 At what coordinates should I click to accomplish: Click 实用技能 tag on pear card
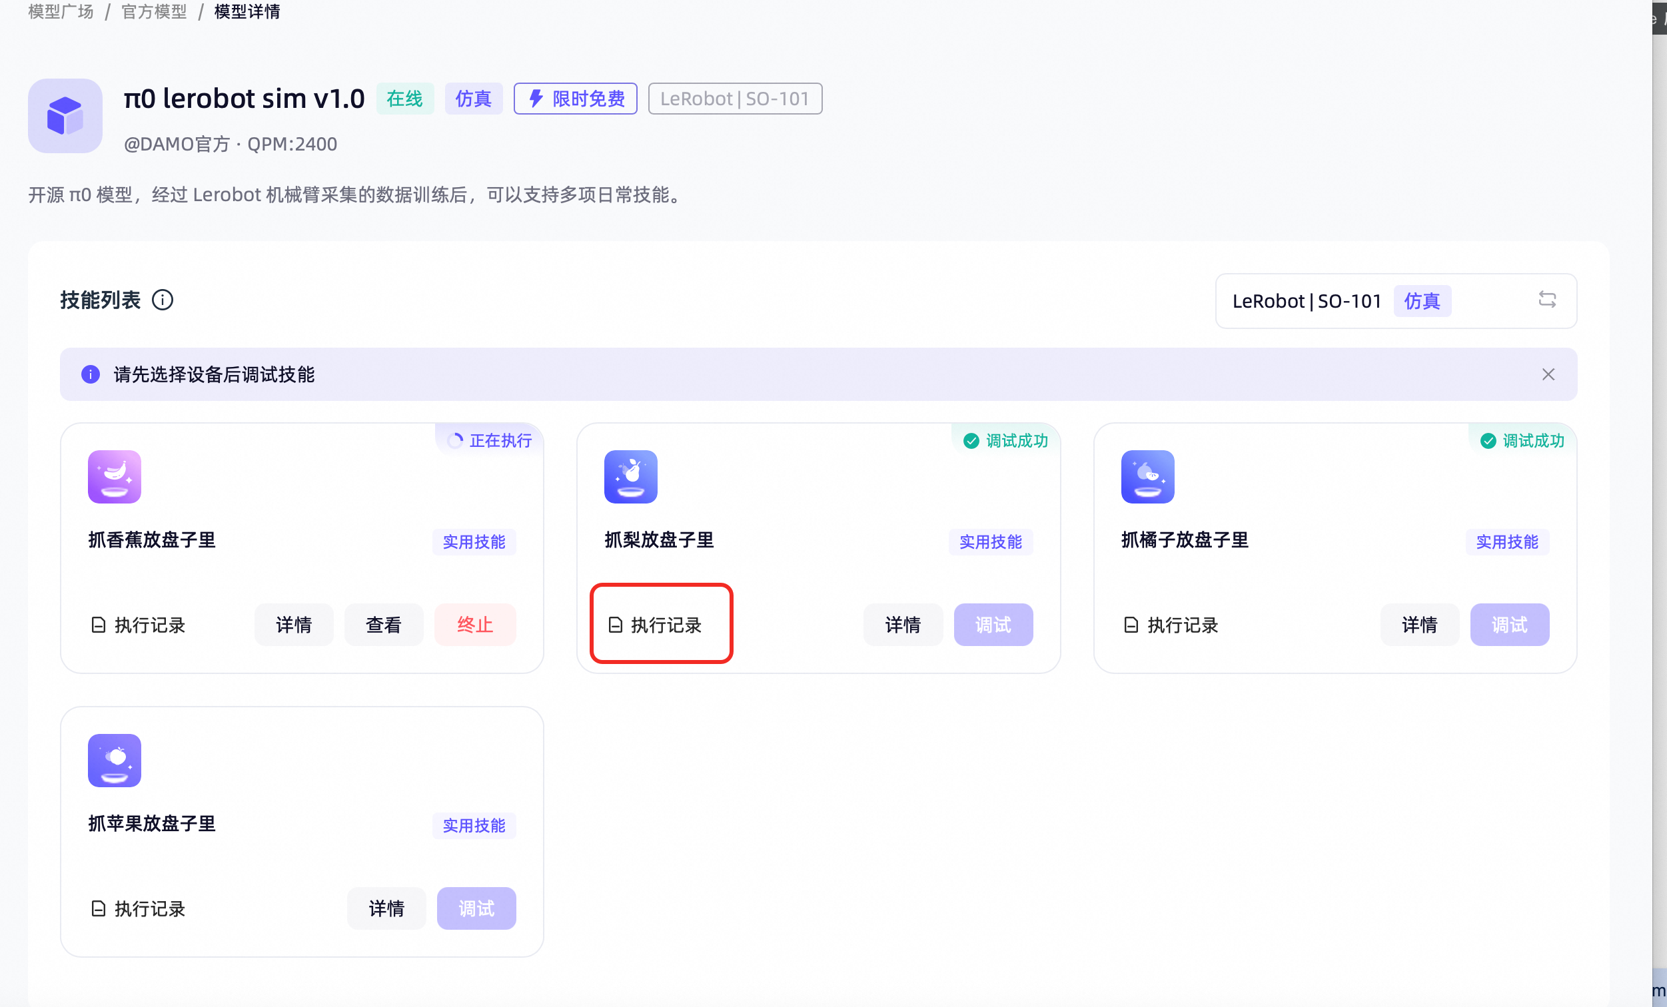pos(991,541)
